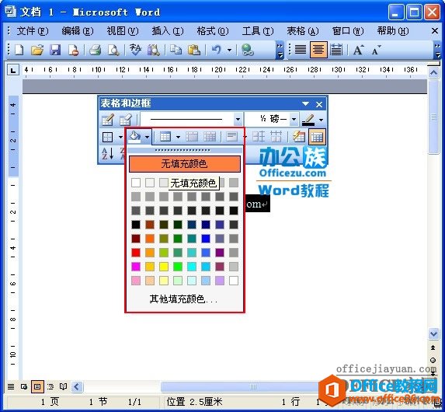Toggle distributed alignment button
445x412 pixels.
tap(336, 50)
